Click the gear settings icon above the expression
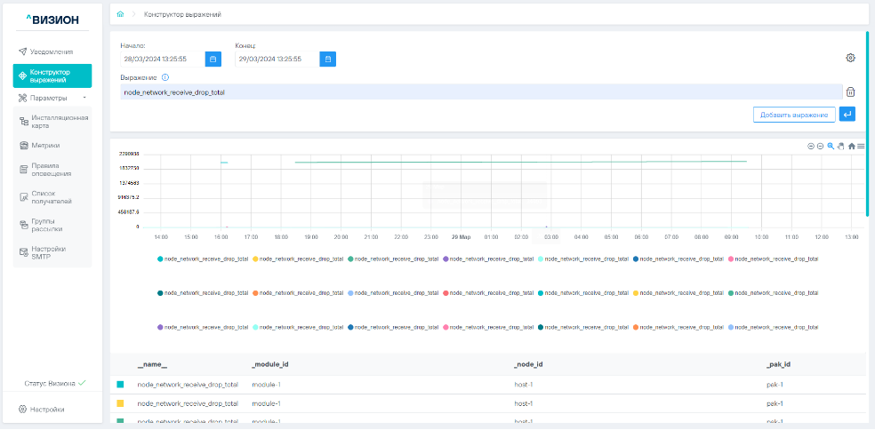Viewport: 875px width, 430px height. pos(850,58)
